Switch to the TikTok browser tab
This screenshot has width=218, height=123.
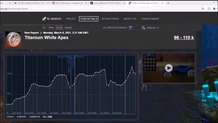pyautogui.click(x=108, y=3)
